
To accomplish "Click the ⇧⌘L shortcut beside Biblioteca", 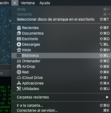I will tap(104, 55).
